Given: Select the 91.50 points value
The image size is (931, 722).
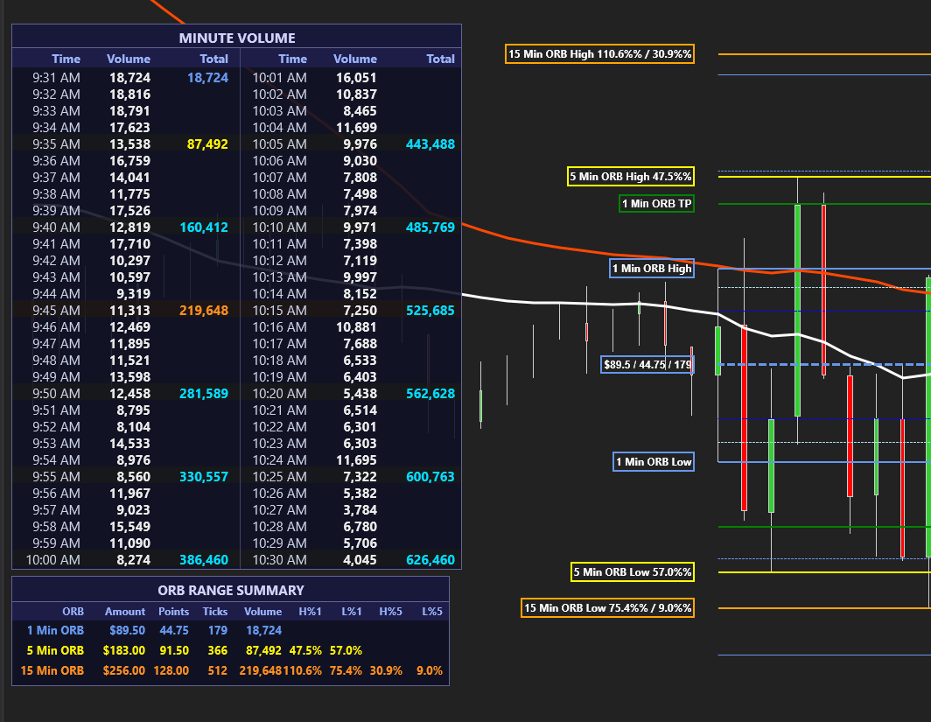Looking at the screenshot, I should (174, 650).
